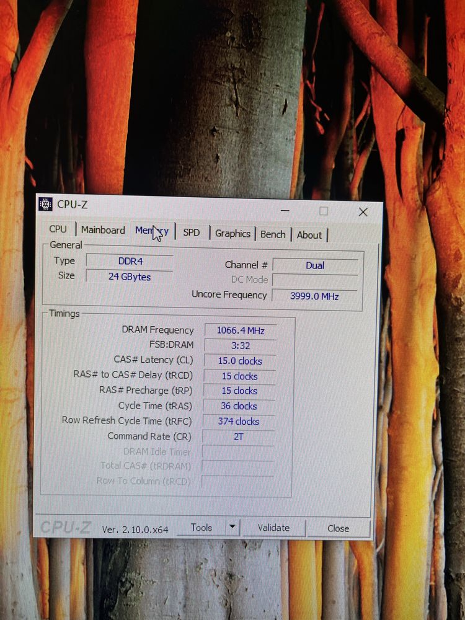This screenshot has height=620, width=465.
Task: Switch to the Graphics tab
Action: [232, 234]
